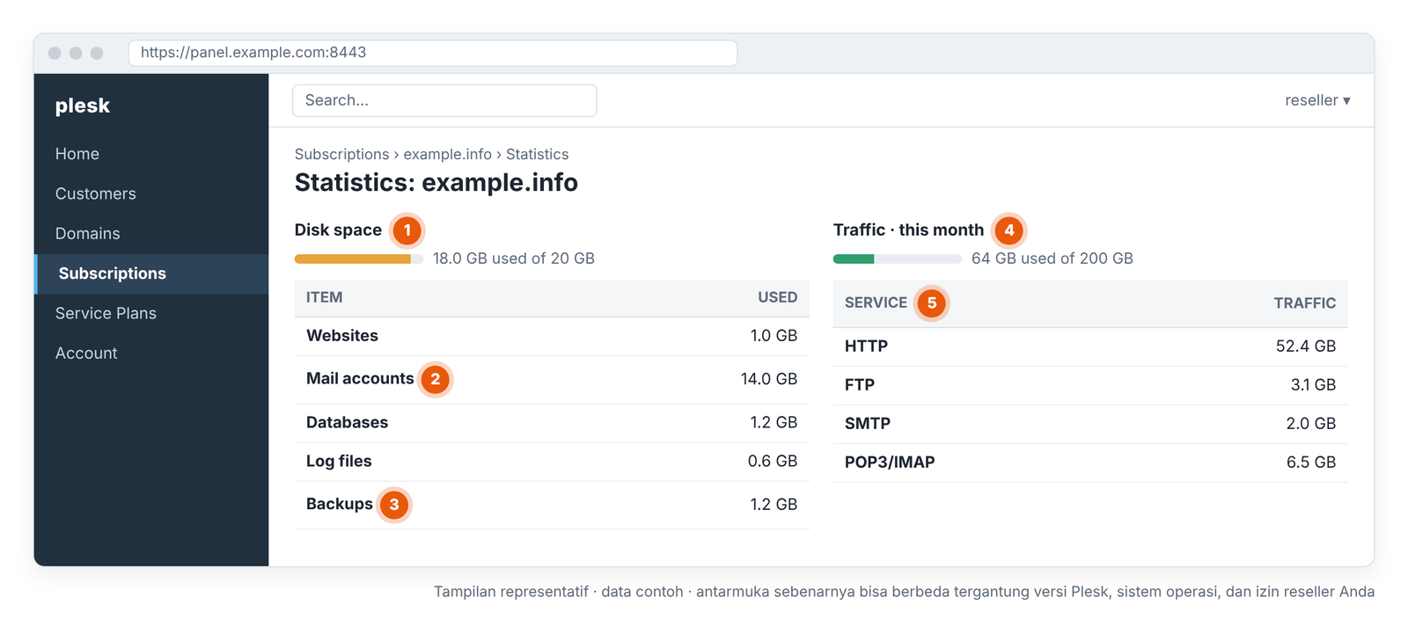Click the Statistics breadcrumb item

(537, 154)
